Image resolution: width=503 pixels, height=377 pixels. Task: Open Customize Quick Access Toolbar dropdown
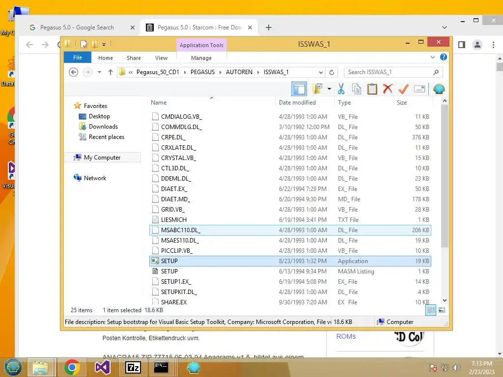(104, 45)
